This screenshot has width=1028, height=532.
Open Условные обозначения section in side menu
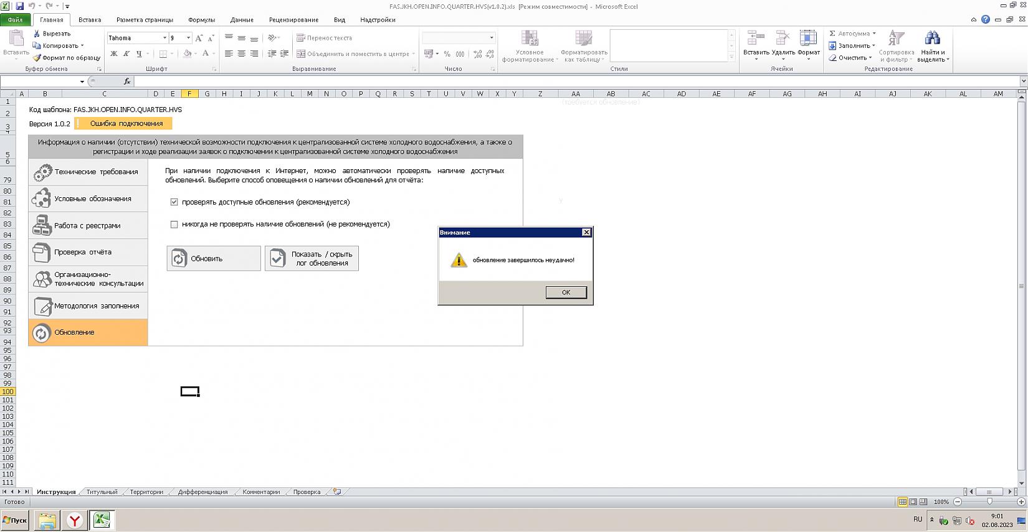click(x=88, y=198)
